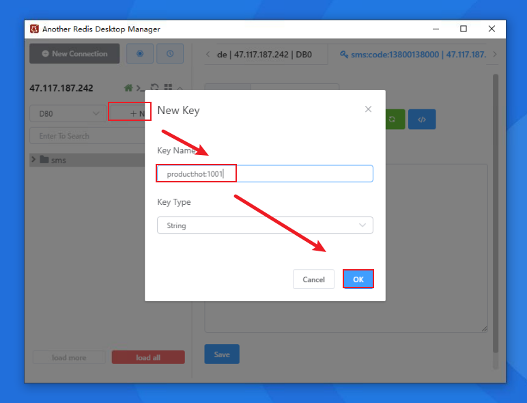Minimize the Redis Desktop Manager window
The image size is (527, 403).
tap(436, 29)
